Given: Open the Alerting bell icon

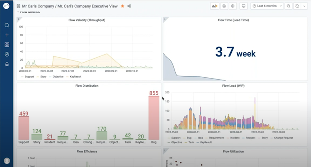Looking at the screenshot, I should (7, 64).
